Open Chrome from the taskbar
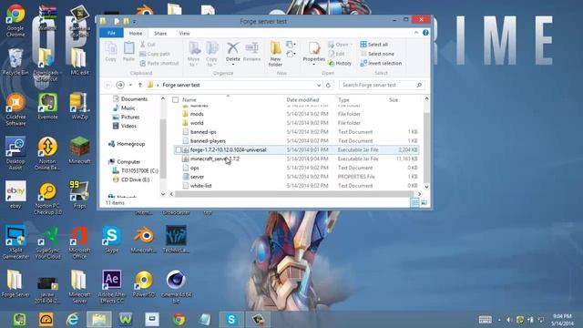This screenshot has height=328, width=583. click(179, 320)
